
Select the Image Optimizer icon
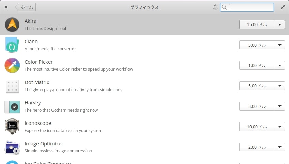pos(12,147)
